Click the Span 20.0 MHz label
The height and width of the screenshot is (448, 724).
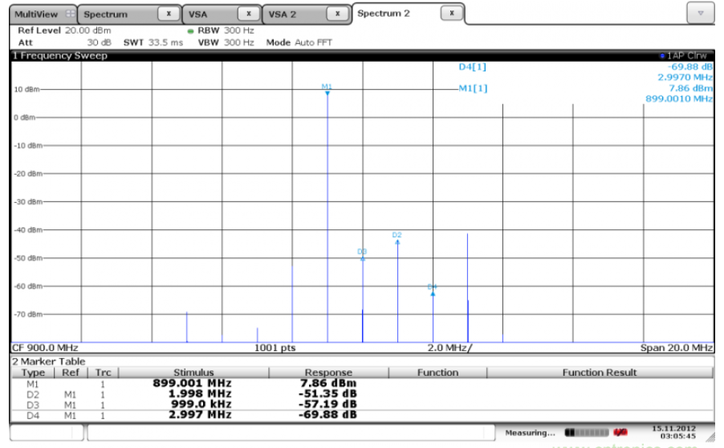(x=677, y=348)
